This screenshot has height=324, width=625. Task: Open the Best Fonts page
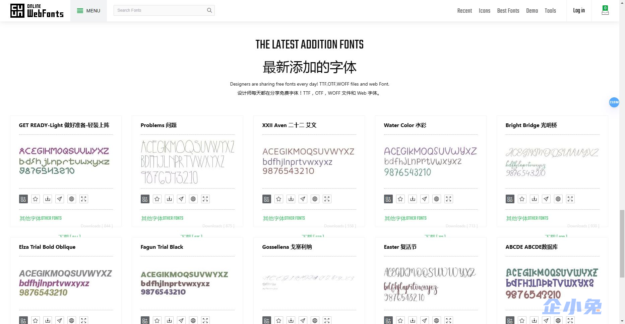(x=508, y=10)
